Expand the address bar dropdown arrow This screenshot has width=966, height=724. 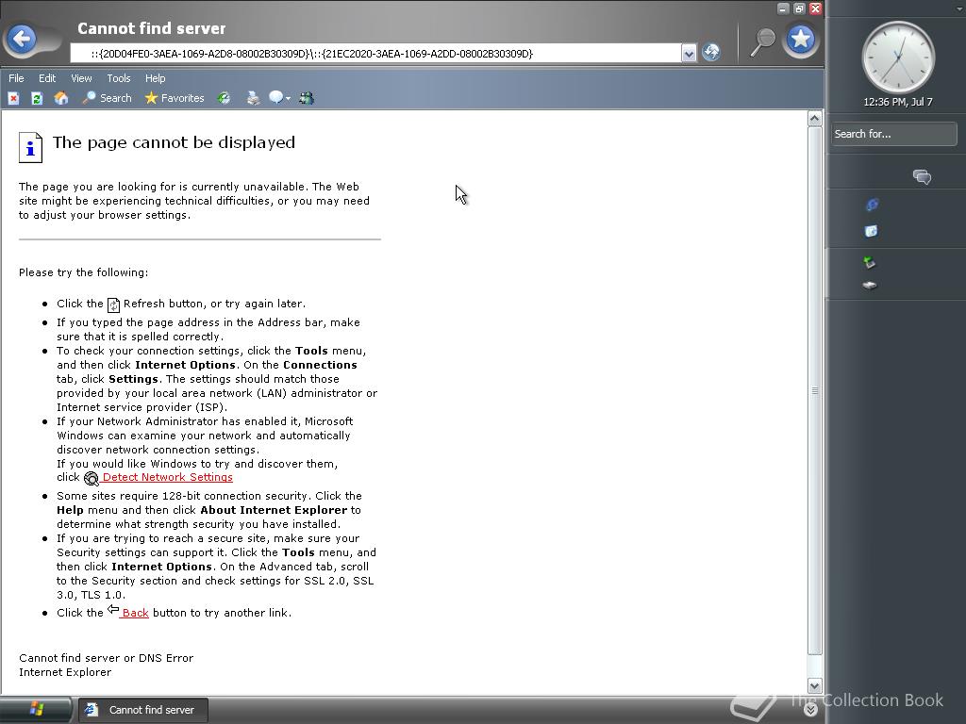tap(689, 54)
